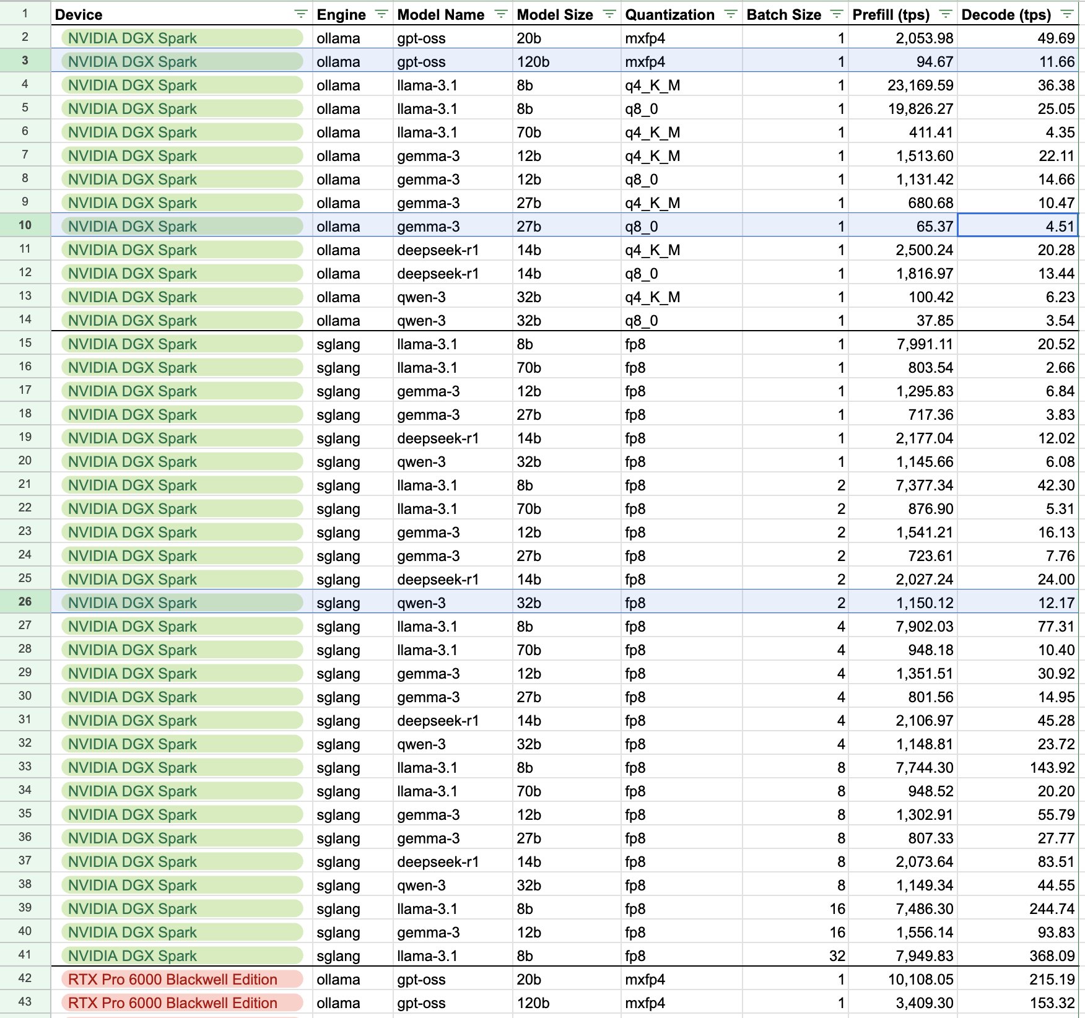The height and width of the screenshot is (1018, 1085).
Task: Select row number 42 header
Action: pyautogui.click(x=25, y=979)
